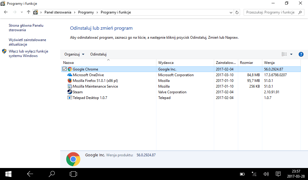This screenshot has height=180, width=308.
Task: Click the Mozilla Maintenance Service icon
Action: [x=70, y=86]
